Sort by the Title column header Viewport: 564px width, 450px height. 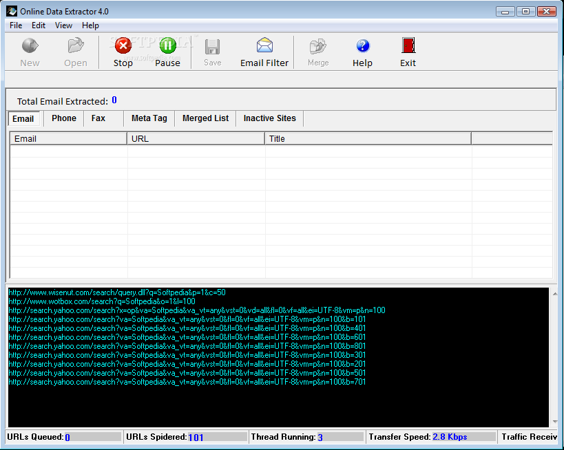(x=368, y=139)
